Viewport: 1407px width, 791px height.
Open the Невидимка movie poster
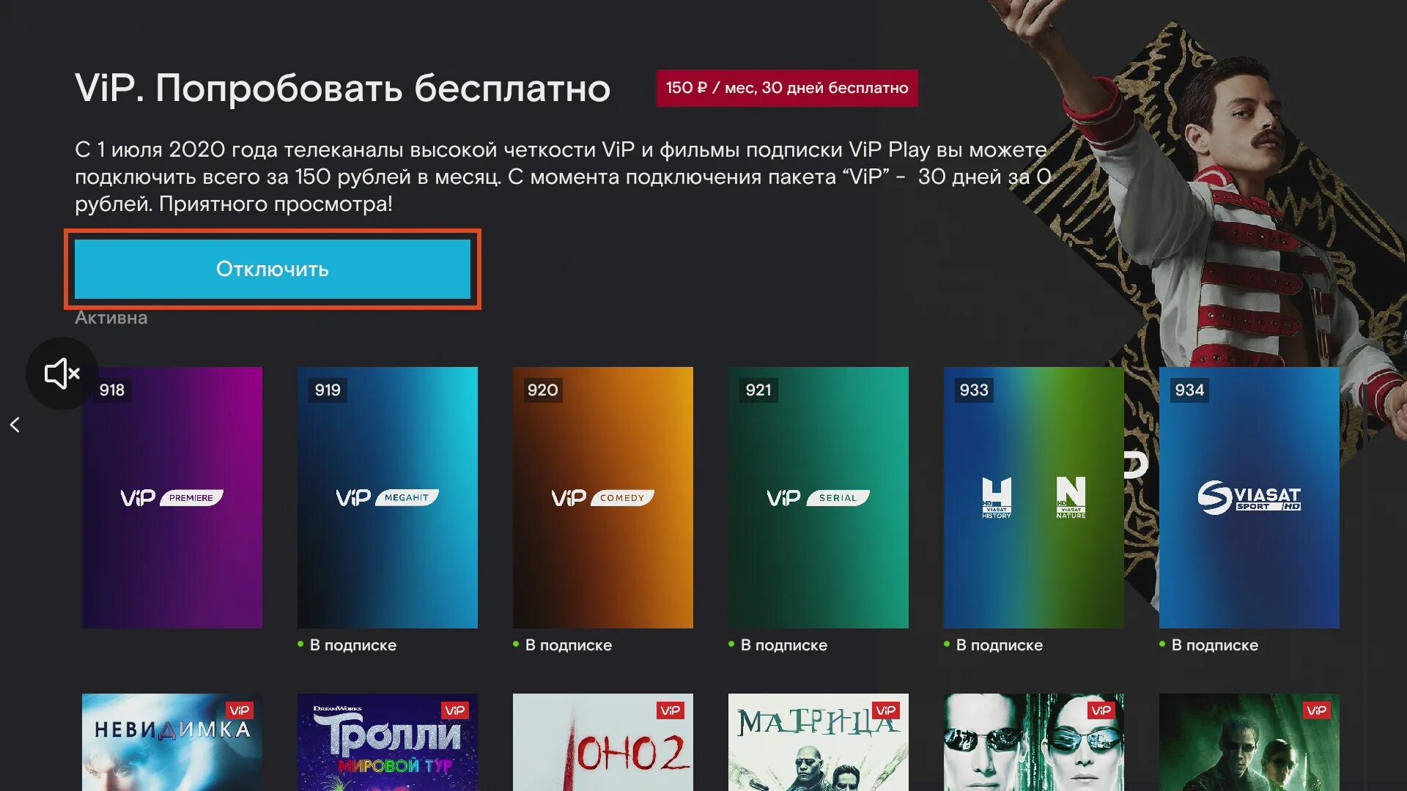(x=172, y=742)
